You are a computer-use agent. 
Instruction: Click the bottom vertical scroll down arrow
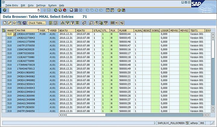click(x=213, y=111)
